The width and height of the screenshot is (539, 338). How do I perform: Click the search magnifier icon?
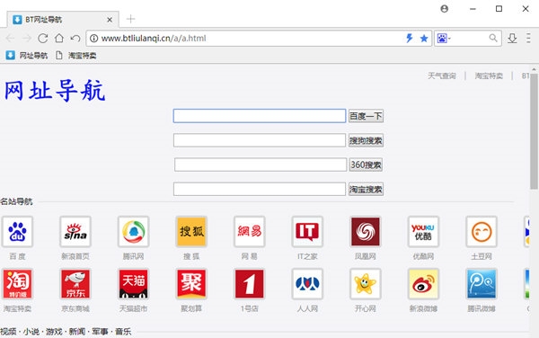pos(493,38)
